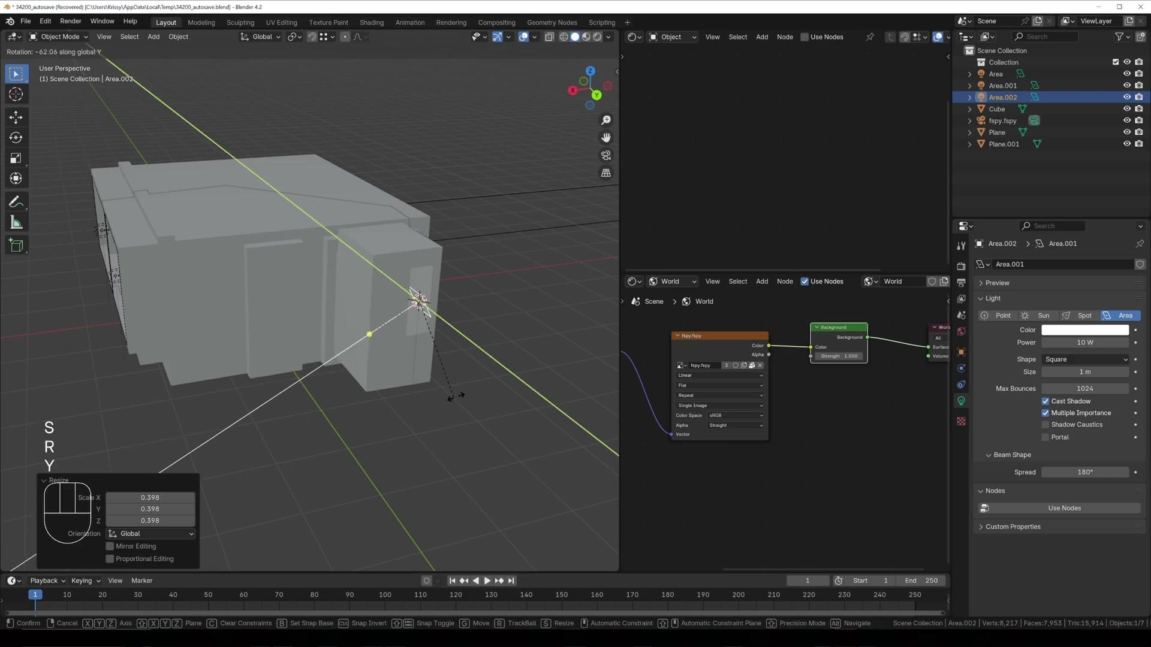Open the Output properties tab icon
This screenshot has width=1151, height=647.
click(961, 282)
